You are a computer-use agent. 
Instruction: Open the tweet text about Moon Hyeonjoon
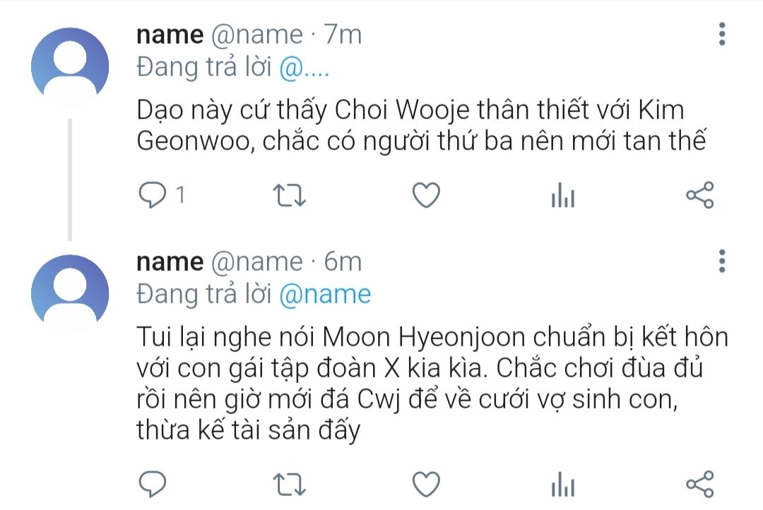[432, 384]
